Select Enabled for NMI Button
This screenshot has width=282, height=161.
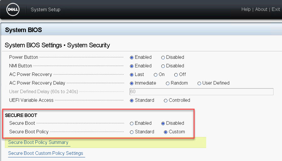132,66
